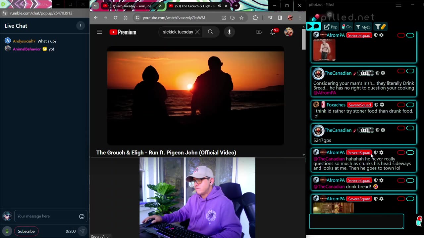
Task: Open pilled.net hamburger menu
Action: [x=398, y=5]
